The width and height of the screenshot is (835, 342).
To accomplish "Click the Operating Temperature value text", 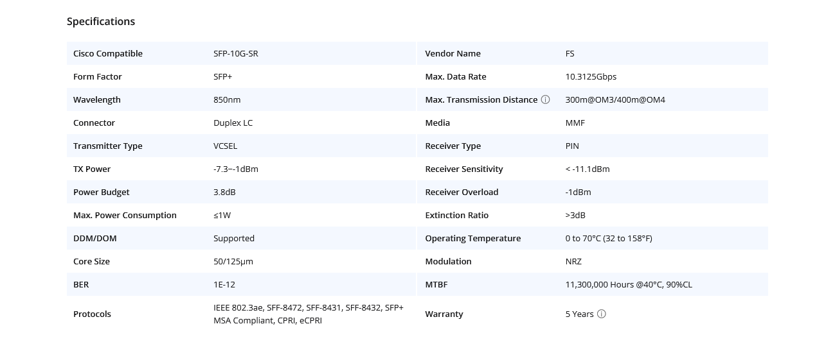I will point(609,238).
